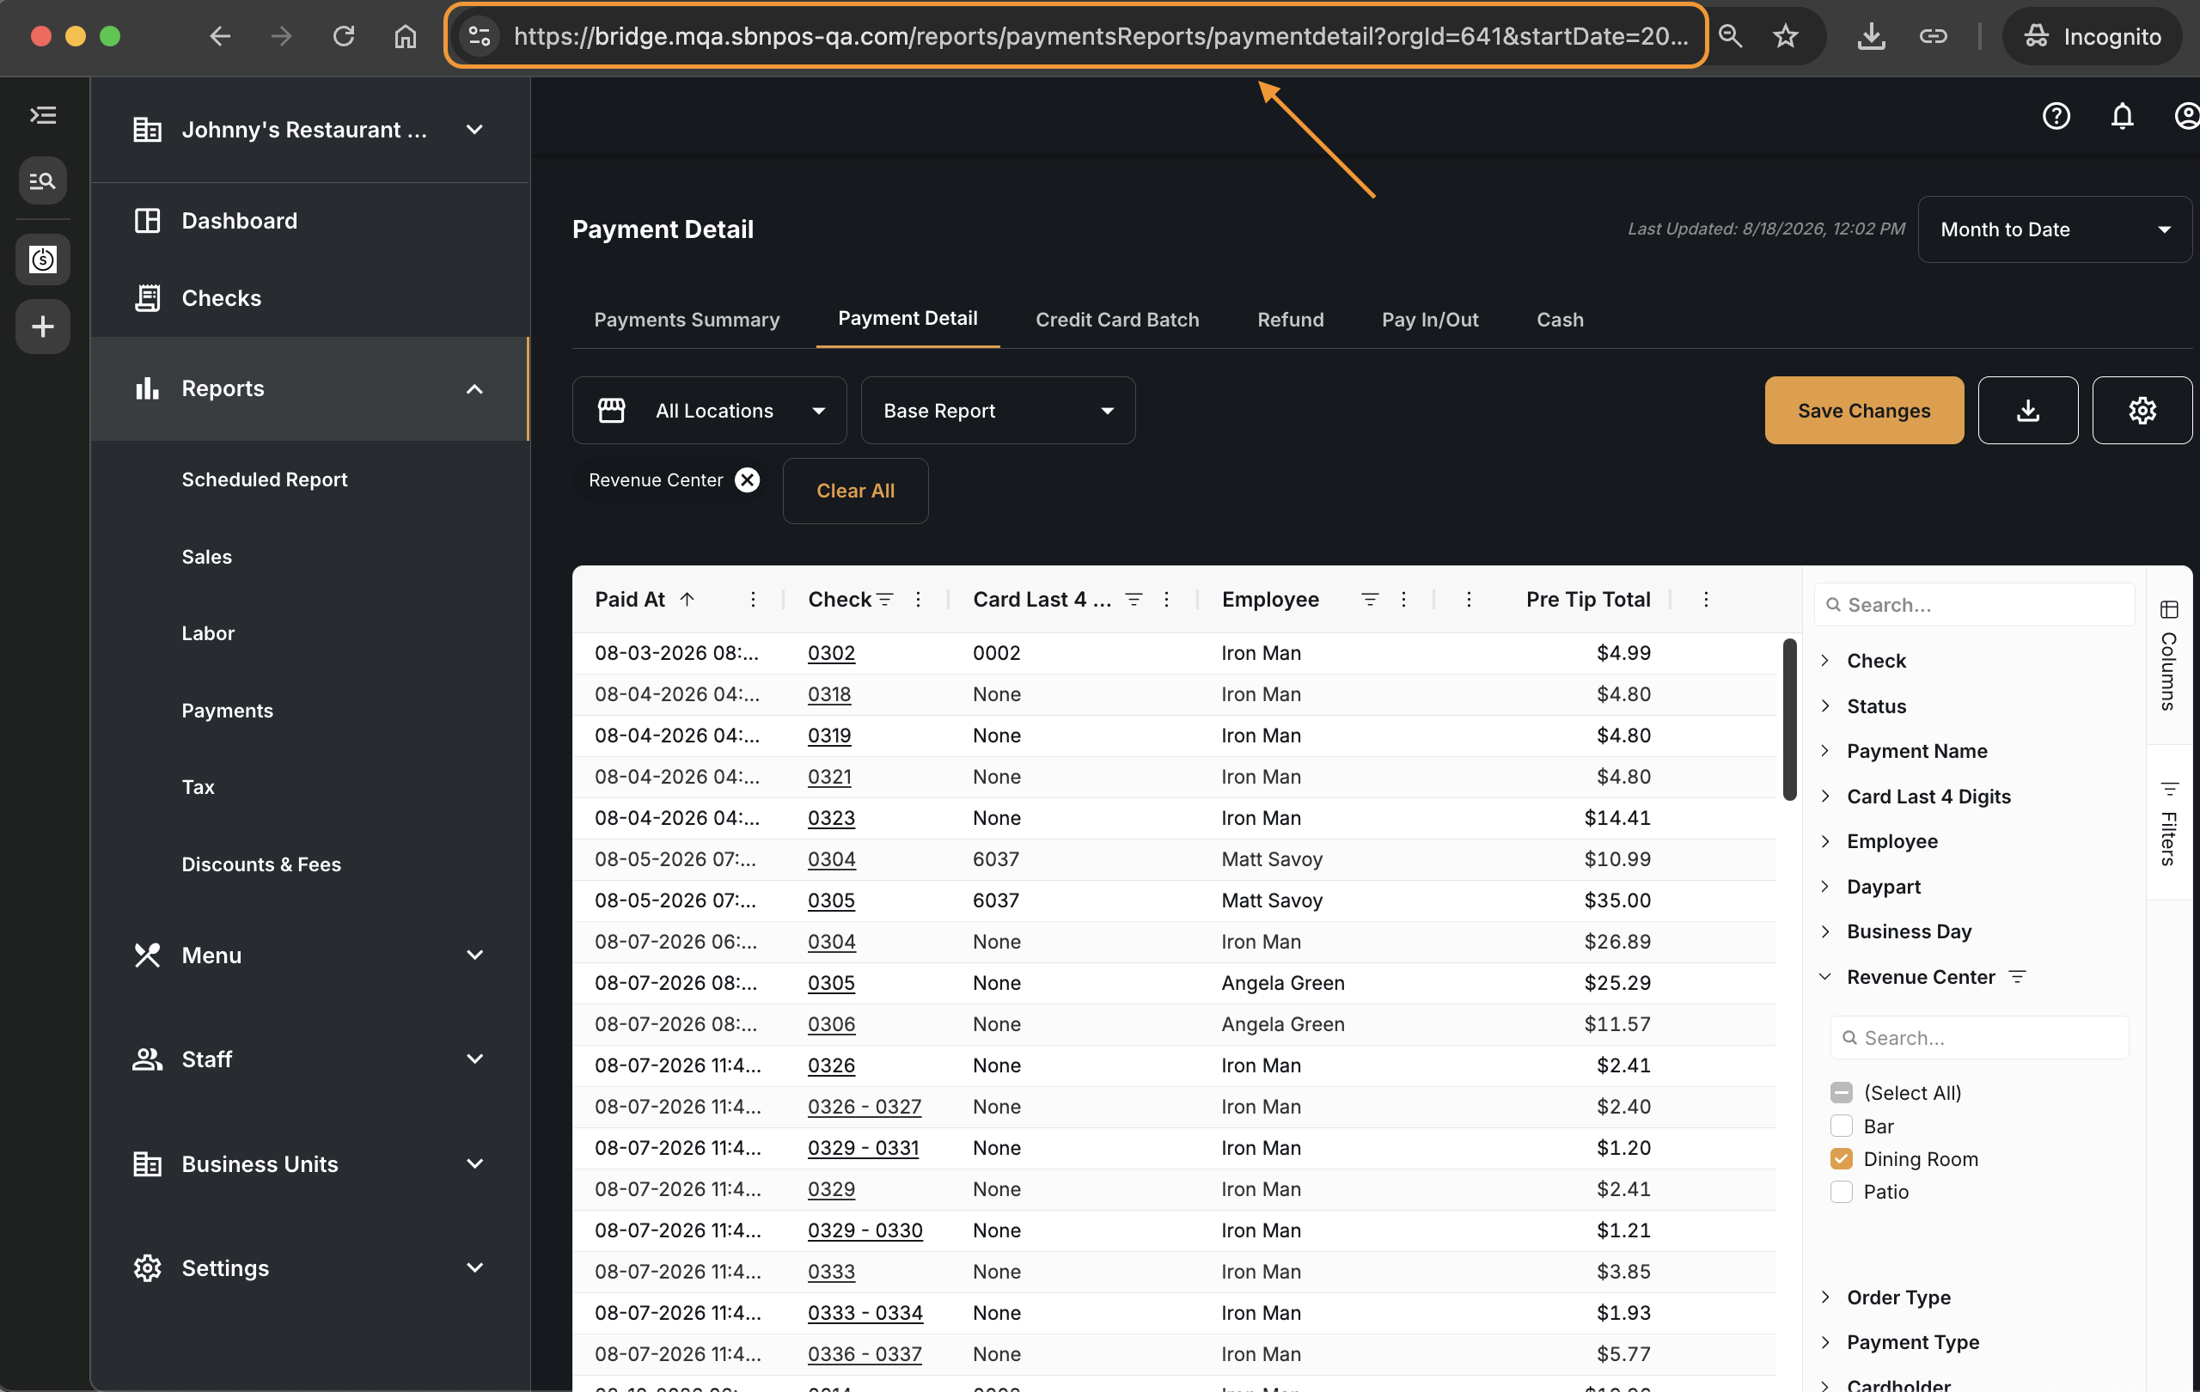Check the Bar revenue center
The width and height of the screenshot is (2200, 1392).
click(x=1841, y=1126)
